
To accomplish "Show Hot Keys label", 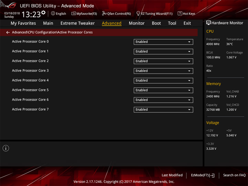I will click(x=189, y=14).
